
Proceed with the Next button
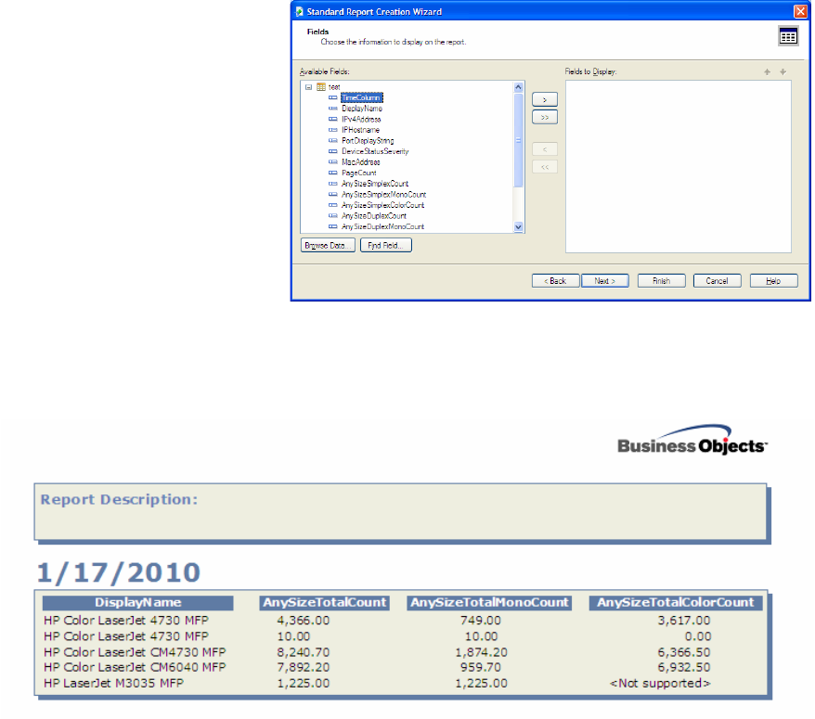(605, 280)
